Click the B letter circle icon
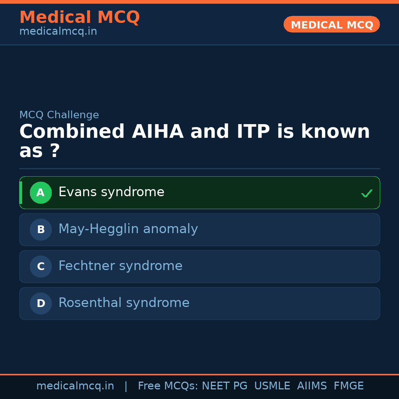 (x=41, y=229)
